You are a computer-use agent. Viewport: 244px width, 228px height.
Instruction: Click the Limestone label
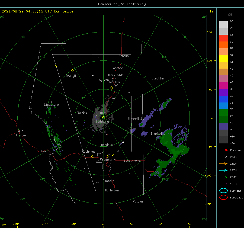click(x=51, y=105)
